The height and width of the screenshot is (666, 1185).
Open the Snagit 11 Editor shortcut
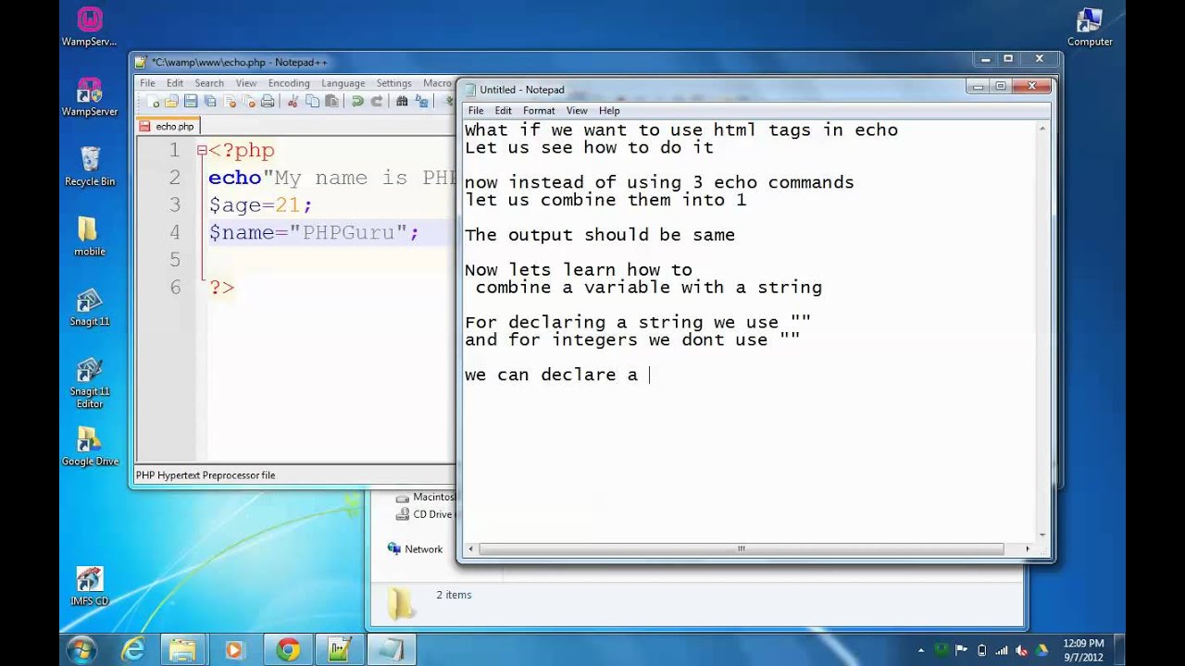pos(90,382)
